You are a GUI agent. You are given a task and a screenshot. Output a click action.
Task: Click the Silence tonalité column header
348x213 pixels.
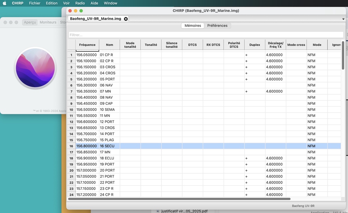click(172, 45)
